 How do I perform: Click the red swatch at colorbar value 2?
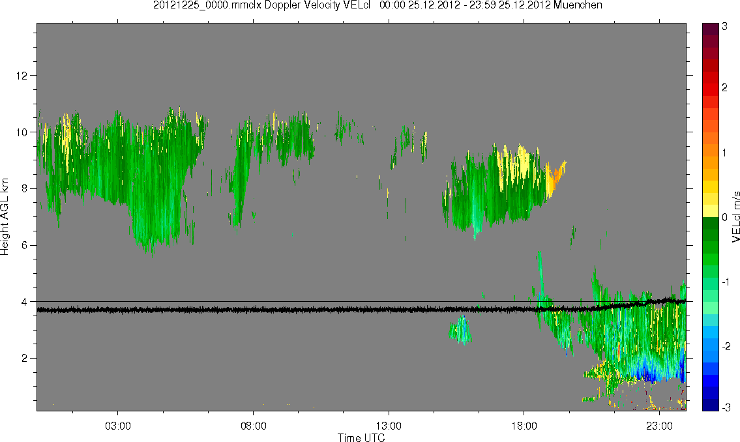pos(710,88)
